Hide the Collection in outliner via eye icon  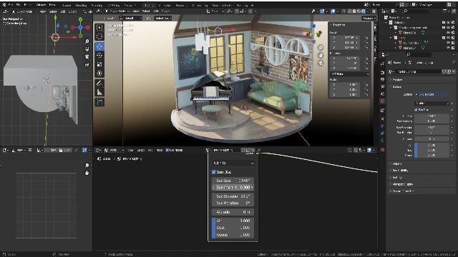pos(449,22)
